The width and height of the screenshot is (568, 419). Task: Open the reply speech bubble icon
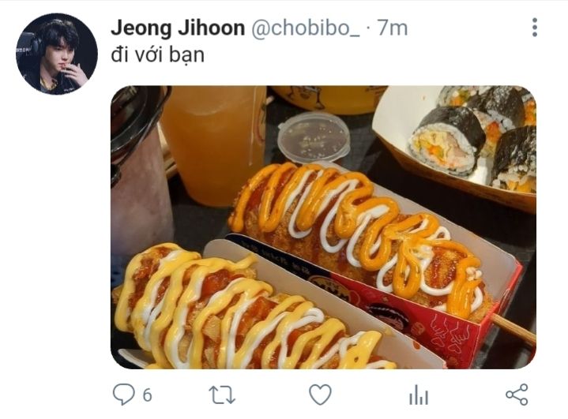(x=123, y=394)
